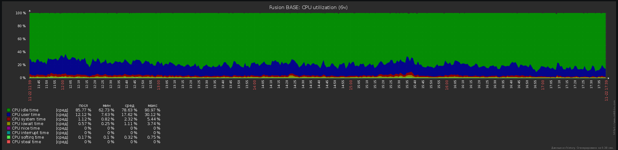The height and width of the screenshot is (150, 618).
Task: Click the olive CPU iowait time swatch
Action: 9,124
